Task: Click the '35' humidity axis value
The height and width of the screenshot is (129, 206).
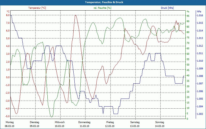Action: coord(188,81)
